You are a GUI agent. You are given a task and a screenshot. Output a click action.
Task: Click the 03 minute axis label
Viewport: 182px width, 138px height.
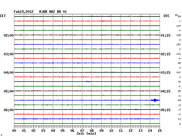[43, 131]
